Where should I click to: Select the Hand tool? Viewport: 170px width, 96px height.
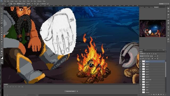coord(2,51)
